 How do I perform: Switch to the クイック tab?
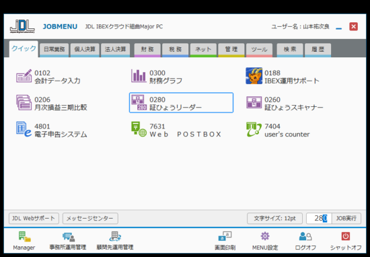tap(24, 49)
